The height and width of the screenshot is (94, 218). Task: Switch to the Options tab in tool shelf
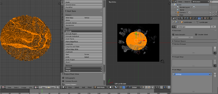[62, 26]
